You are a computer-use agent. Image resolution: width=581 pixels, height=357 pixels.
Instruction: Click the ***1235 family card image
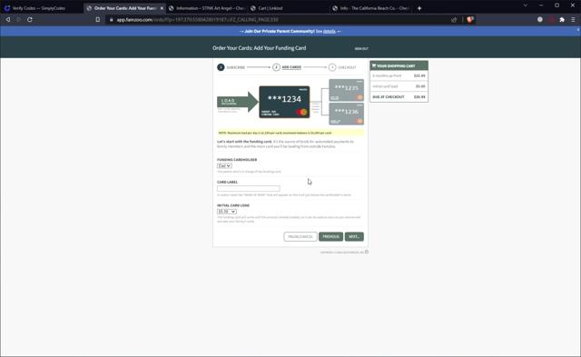[347, 90]
